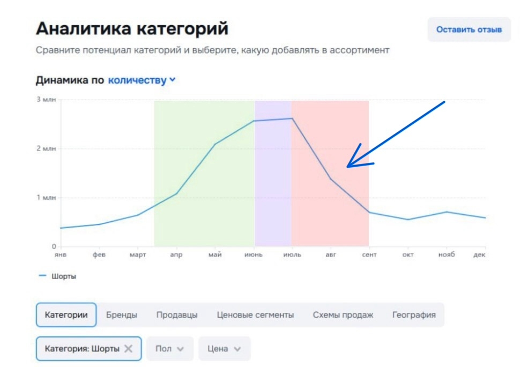The height and width of the screenshot is (367, 520).
Task: Click the chart peak point at июль
Action: [292, 118]
